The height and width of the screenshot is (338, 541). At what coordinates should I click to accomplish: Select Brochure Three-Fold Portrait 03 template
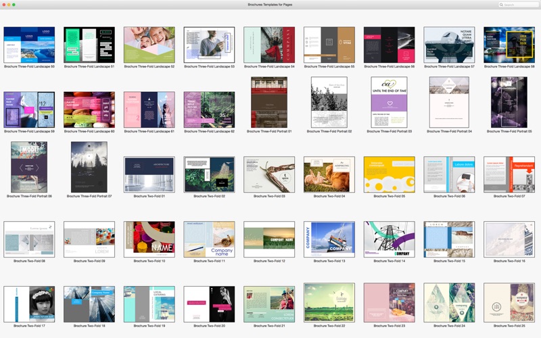(x=390, y=103)
